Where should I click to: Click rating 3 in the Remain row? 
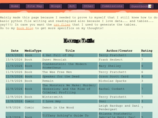147,81
